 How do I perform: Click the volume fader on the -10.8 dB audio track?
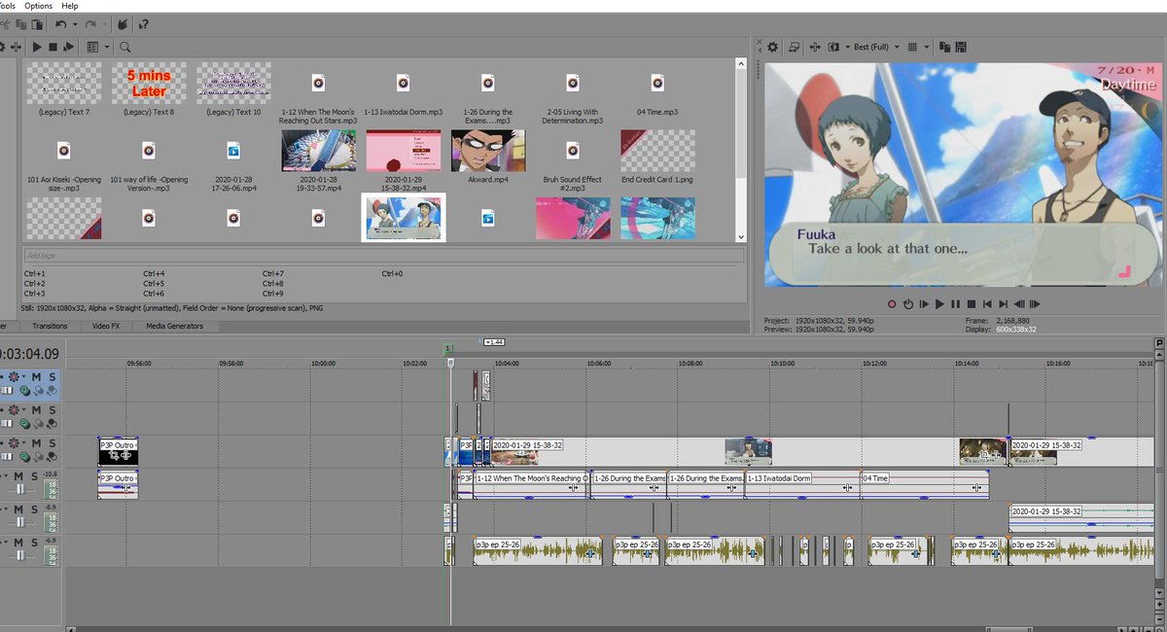(x=20, y=489)
